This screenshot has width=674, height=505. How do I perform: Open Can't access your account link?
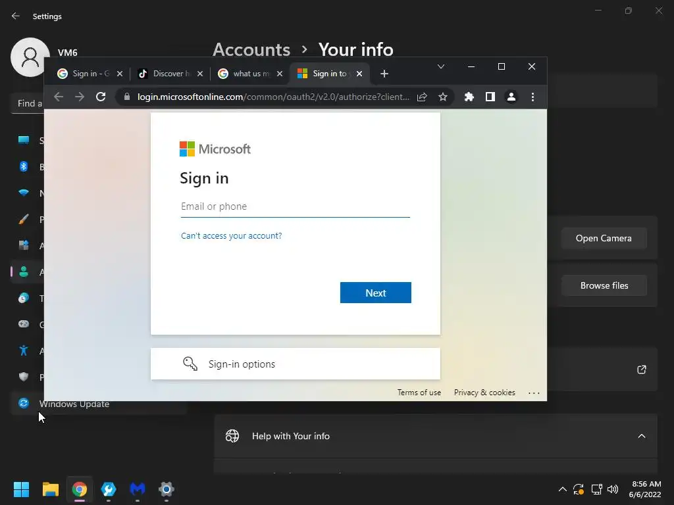click(231, 236)
